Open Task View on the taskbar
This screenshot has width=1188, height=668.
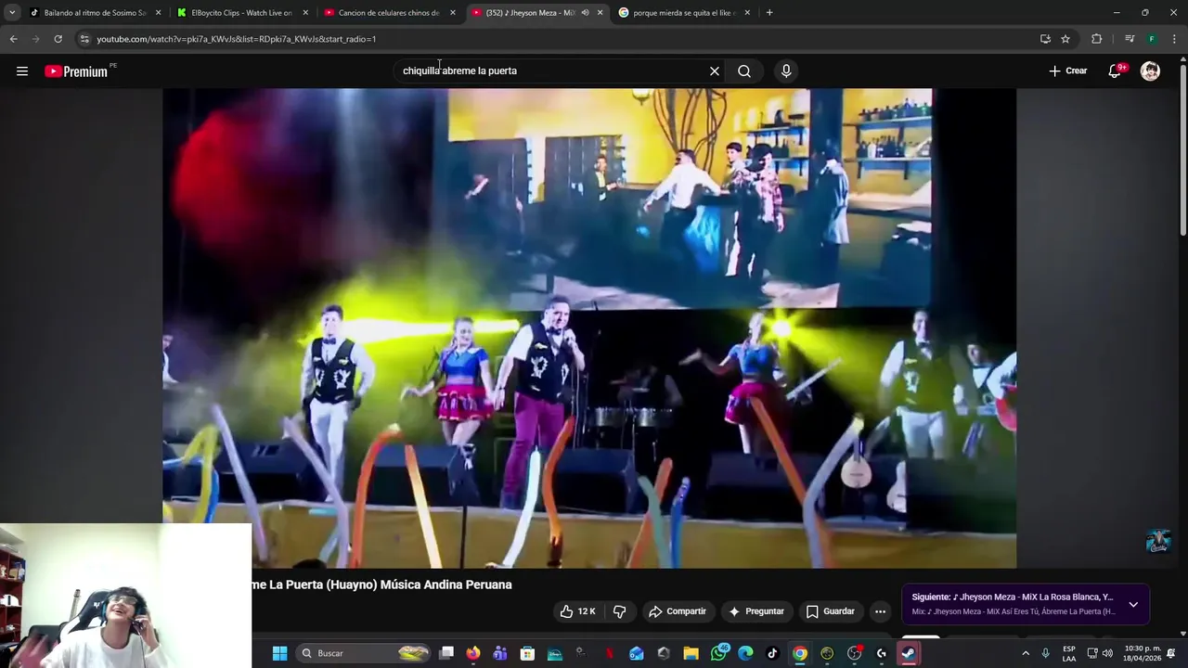446,653
